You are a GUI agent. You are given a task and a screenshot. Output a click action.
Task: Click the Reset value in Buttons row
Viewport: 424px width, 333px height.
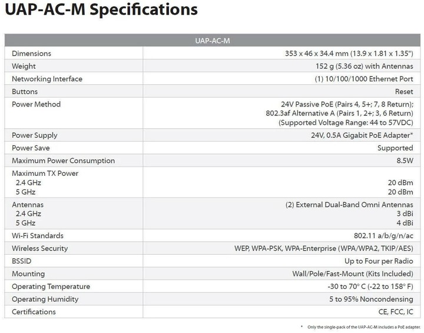pos(404,92)
